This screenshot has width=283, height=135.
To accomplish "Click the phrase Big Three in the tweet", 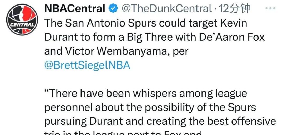I will pyautogui.click(x=148, y=37).
